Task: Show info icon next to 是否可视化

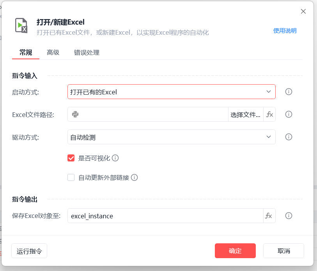Action: point(115,158)
